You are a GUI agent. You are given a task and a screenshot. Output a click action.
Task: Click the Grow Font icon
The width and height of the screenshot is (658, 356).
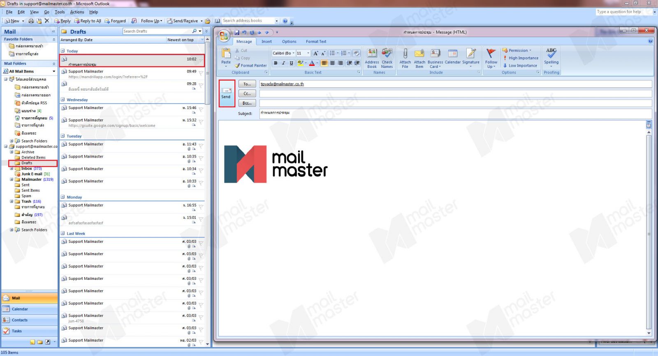coord(315,53)
